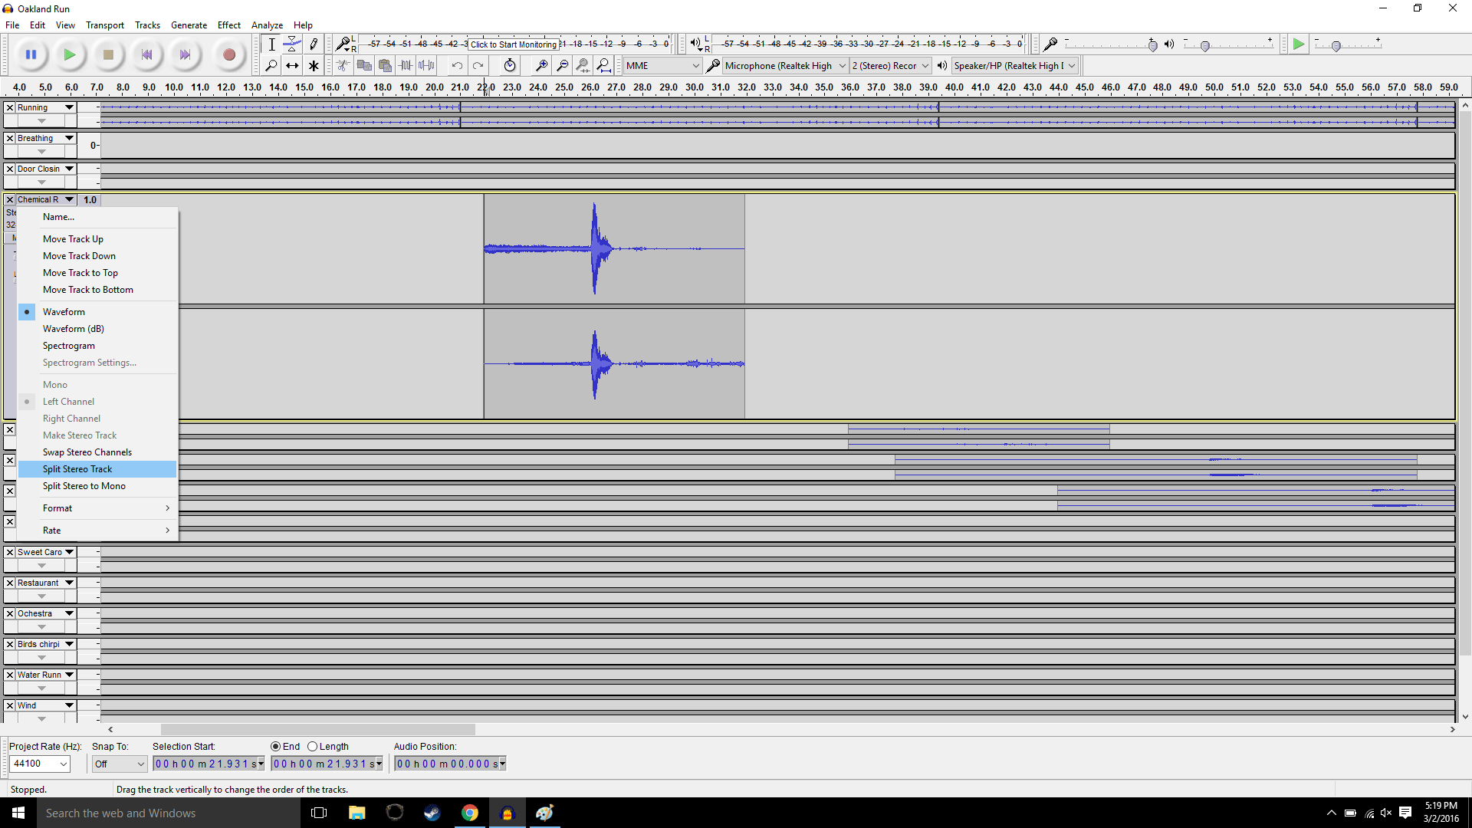Select the Multi-Tool asterisk icon
1472x828 pixels.
point(314,65)
